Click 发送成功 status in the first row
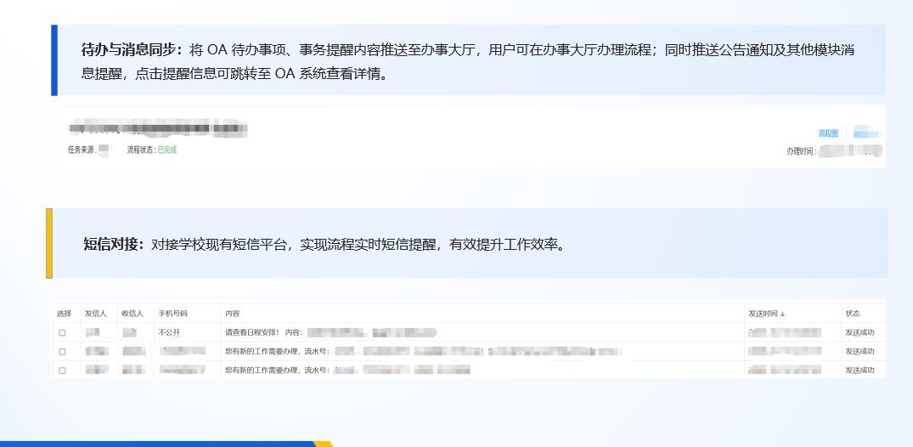This screenshot has width=913, height=447. click(859, 332)
